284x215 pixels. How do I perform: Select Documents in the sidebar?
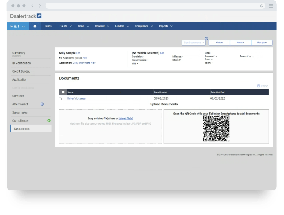coord(31,129)
